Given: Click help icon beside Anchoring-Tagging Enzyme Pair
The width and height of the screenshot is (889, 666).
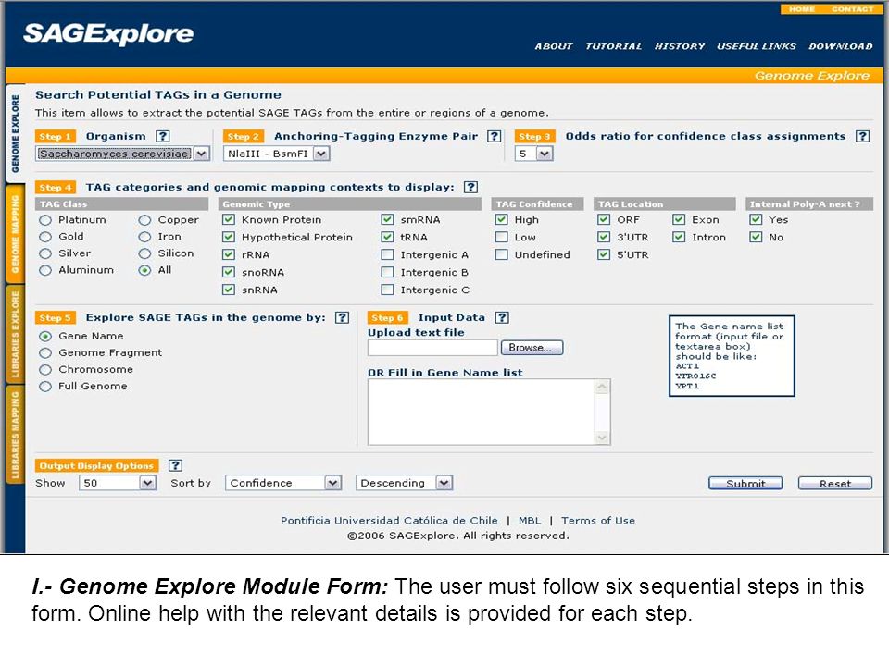Looking at the screenshot, I should tap(495, 136).
